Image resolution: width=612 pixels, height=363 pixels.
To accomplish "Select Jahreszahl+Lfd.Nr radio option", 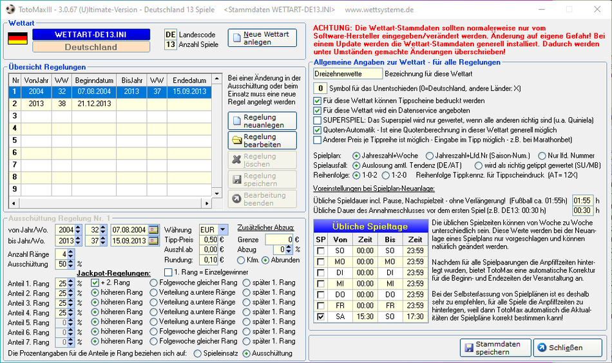I will point(429,156).
